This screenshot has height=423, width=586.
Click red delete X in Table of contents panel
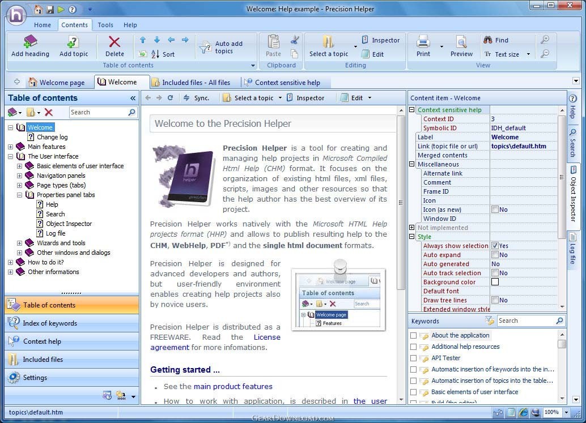click(x=49, y=112)
